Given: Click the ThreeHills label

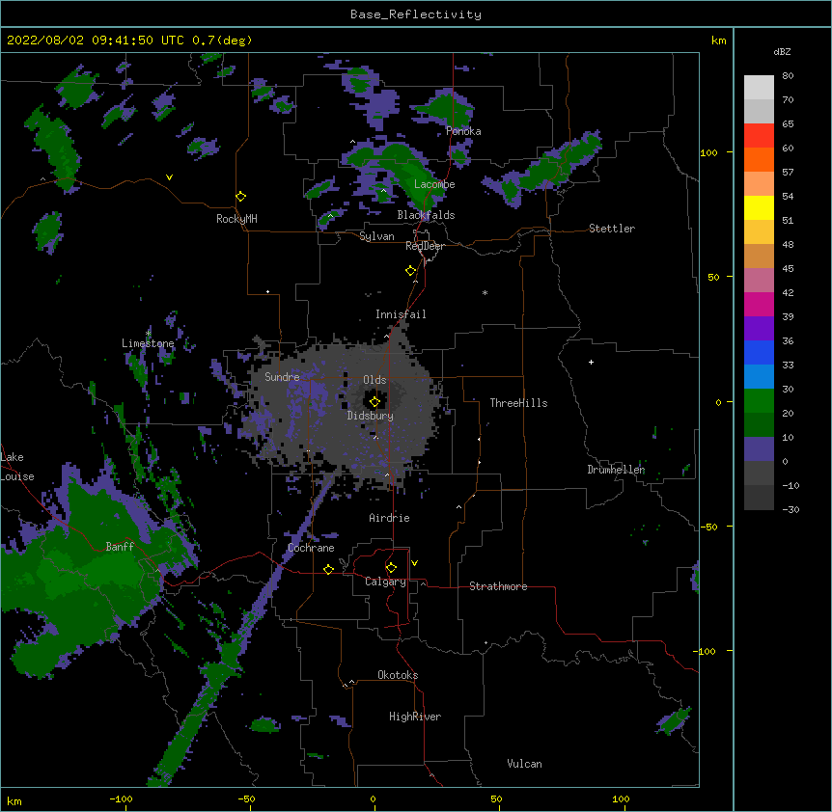Looking at the screenshot, I should pos(518,403).
